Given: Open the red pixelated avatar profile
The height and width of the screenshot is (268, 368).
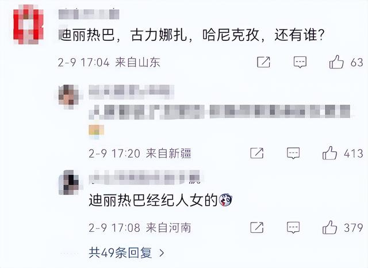Looking at the screenshot, I should [28, 24].
